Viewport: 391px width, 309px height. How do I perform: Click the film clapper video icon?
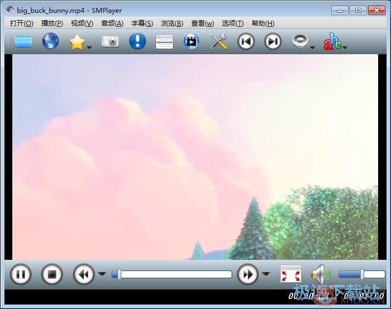191,41
